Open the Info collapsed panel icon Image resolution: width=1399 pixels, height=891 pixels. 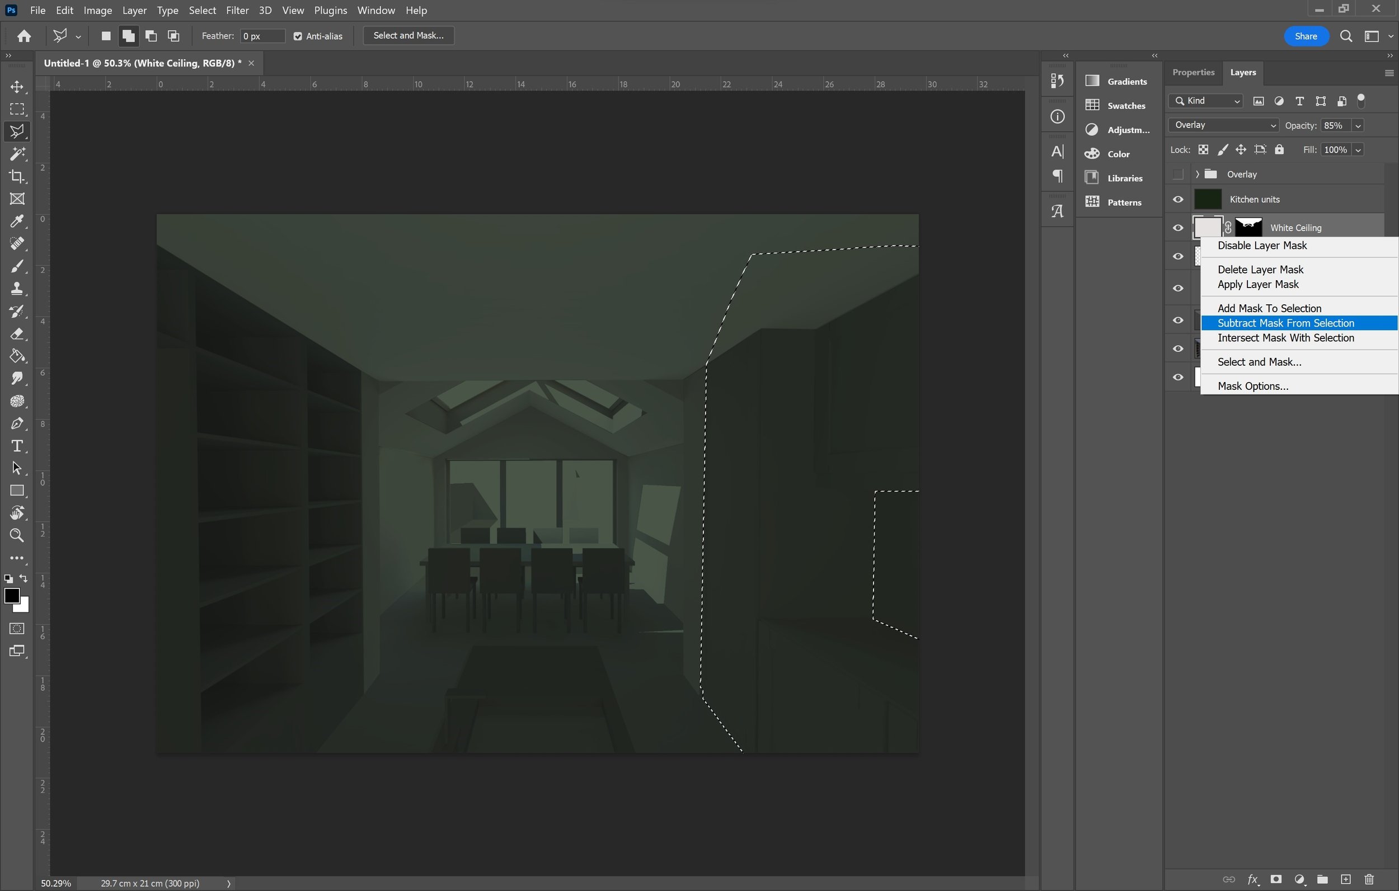[x=1058, y=117]
